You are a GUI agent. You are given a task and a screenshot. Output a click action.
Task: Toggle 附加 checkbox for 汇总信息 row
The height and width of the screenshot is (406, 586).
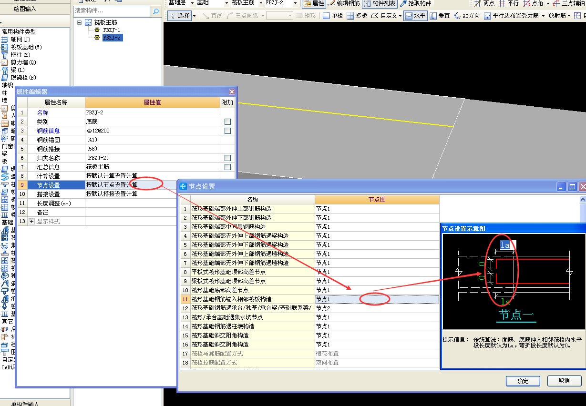pos(227,167)
